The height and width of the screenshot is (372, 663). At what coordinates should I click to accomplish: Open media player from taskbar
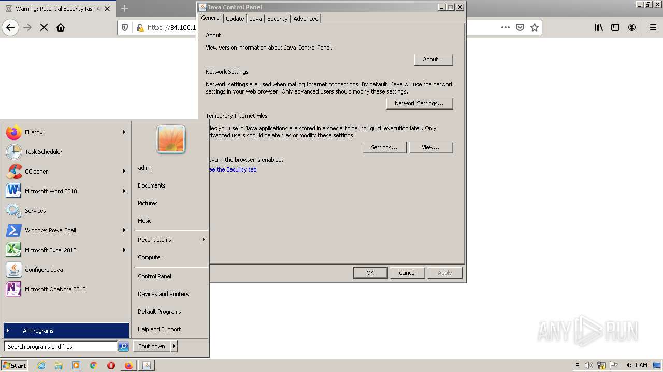pyautogui.click(x=76, y=365)
